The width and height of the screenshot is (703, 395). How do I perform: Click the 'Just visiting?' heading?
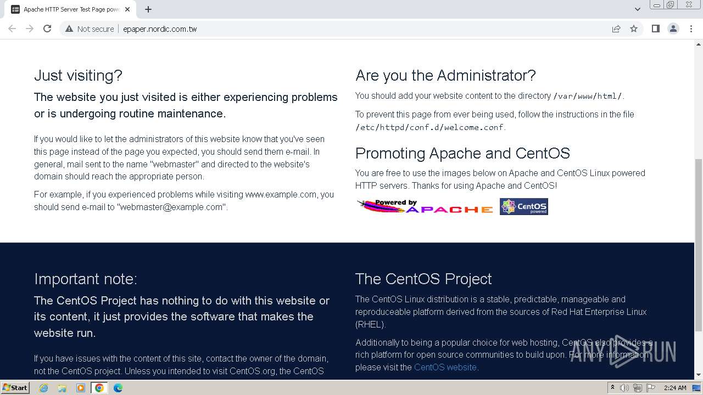coord(79,76)
